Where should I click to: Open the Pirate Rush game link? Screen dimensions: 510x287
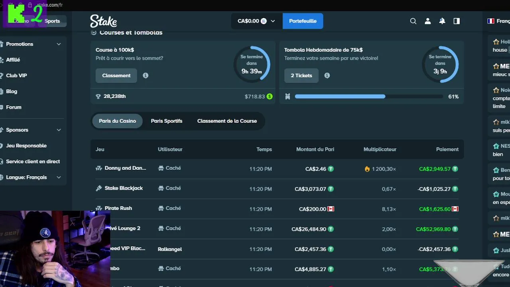[x=118, y=208]
